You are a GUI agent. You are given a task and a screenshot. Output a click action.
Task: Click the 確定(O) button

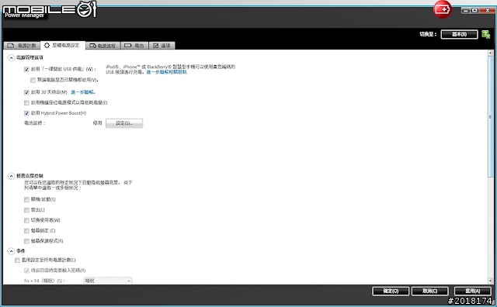[391, 291]
